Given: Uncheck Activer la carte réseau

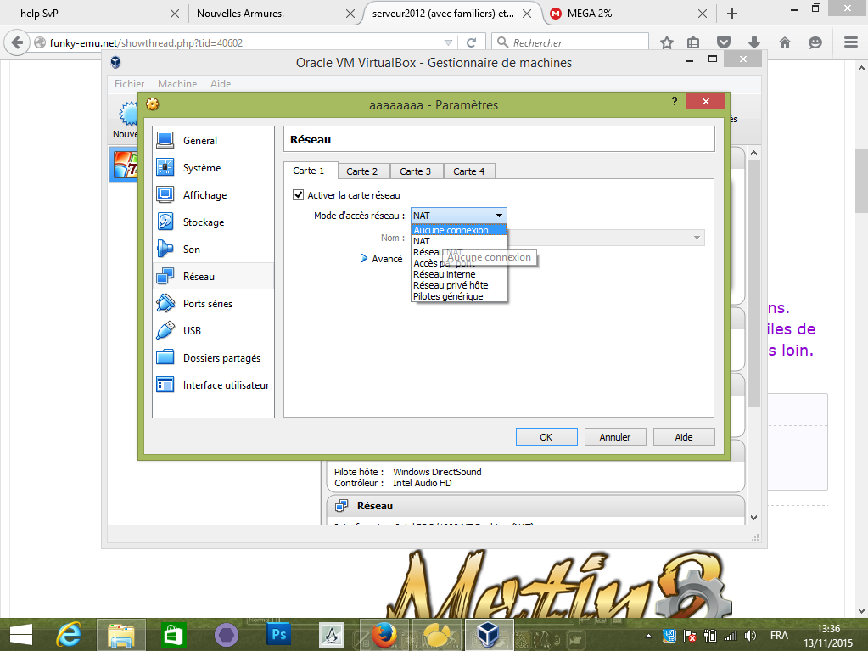Looking at the screenshot, I should (299, 195).
